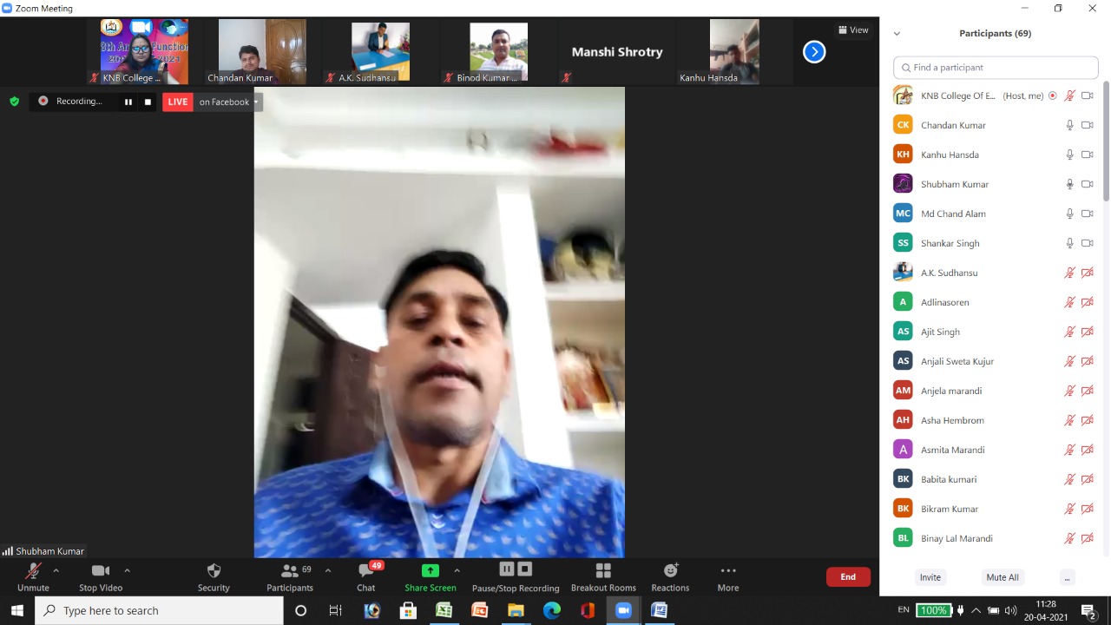The image size is (1111, 625).
Task: Select the Binod Kumar video thumbnail
Action: (x=499, y=51)
